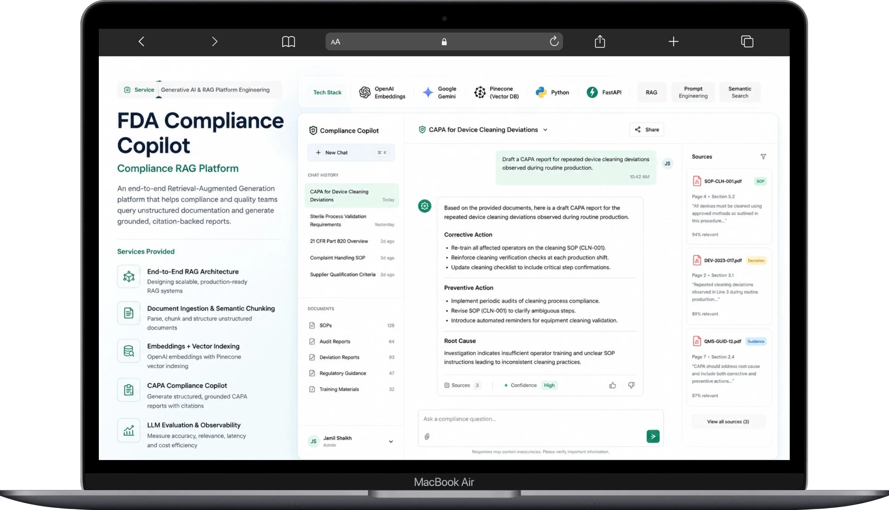Click the Compliance RAG Platform subtitle
889x510 pixels.
point(178,168)
